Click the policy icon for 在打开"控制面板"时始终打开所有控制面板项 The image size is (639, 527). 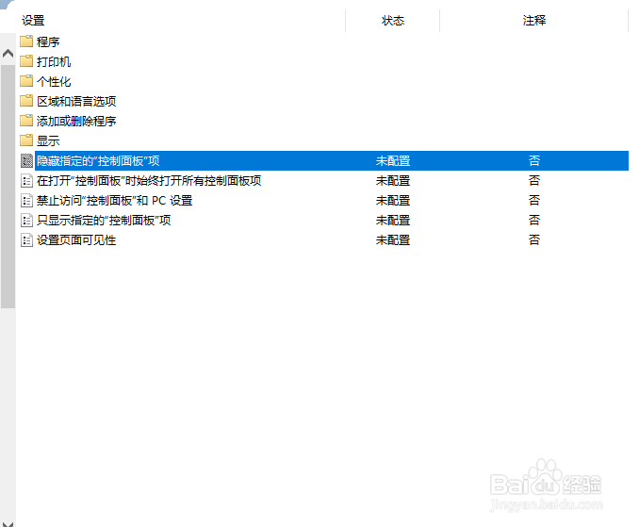pyautogui.click(x=26, y=181)
